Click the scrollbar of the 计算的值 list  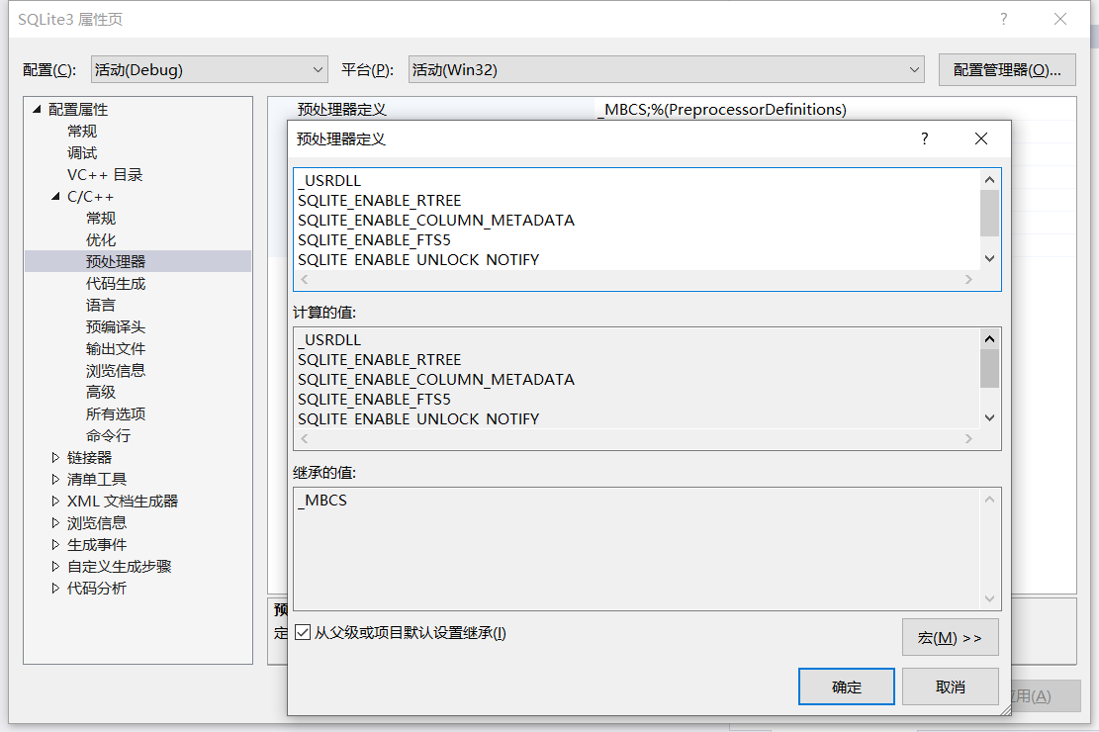tap(989, 386)
